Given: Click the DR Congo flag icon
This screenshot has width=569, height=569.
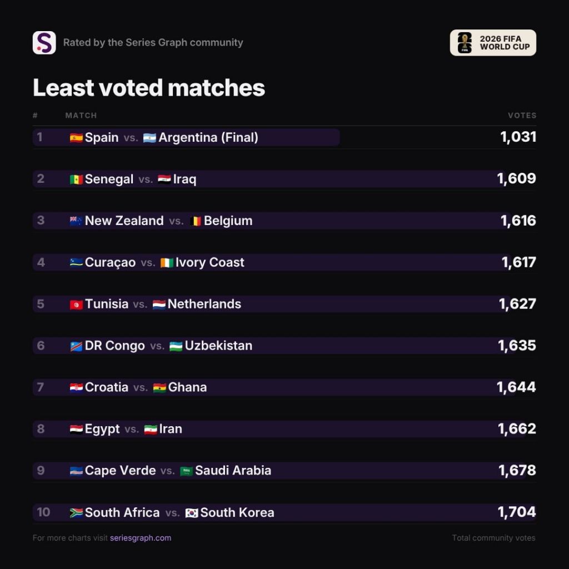Looking at the screenshot, I should 76,346.
